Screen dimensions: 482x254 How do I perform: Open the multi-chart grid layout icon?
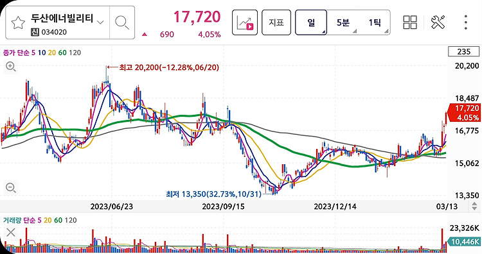point(410,22)
